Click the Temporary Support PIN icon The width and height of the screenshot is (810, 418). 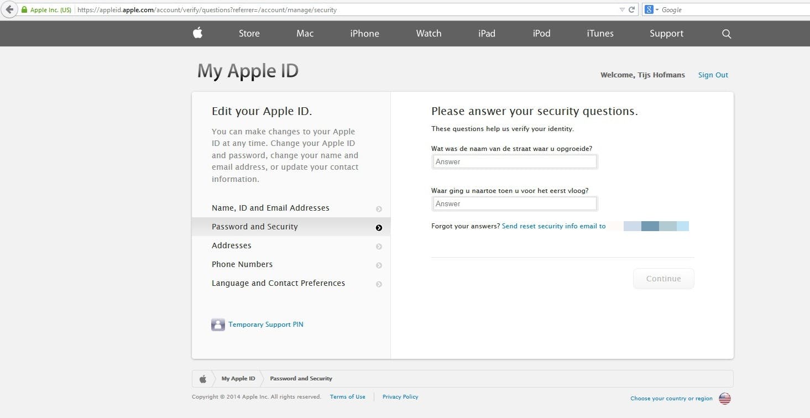point(218,325)
